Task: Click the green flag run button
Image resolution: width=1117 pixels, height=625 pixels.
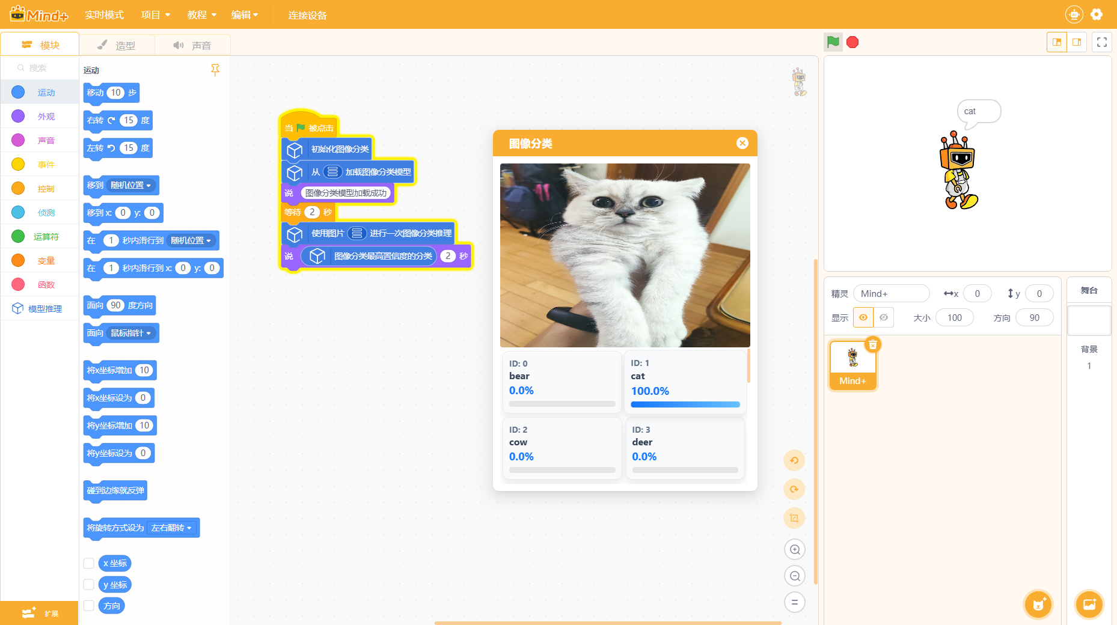Action: pos(833,42)
